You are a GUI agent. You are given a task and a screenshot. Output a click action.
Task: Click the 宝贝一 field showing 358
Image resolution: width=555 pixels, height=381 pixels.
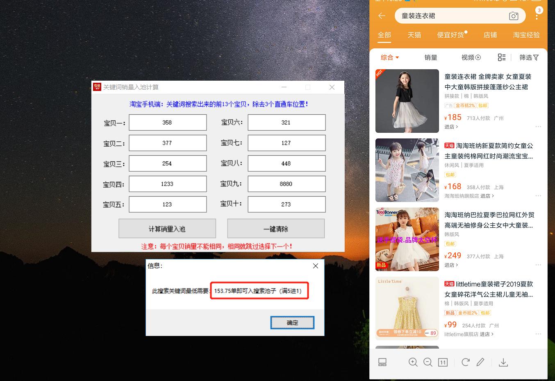(168, 122)
